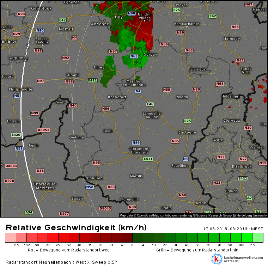Pick the blue N5 shield near Philippeville
Image resolution: width=268 pixels, height=268 pixels.
17,96
